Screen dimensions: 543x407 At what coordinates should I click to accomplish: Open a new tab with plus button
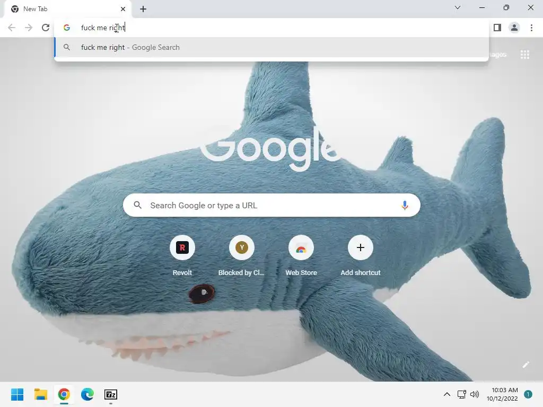point(143,9)
